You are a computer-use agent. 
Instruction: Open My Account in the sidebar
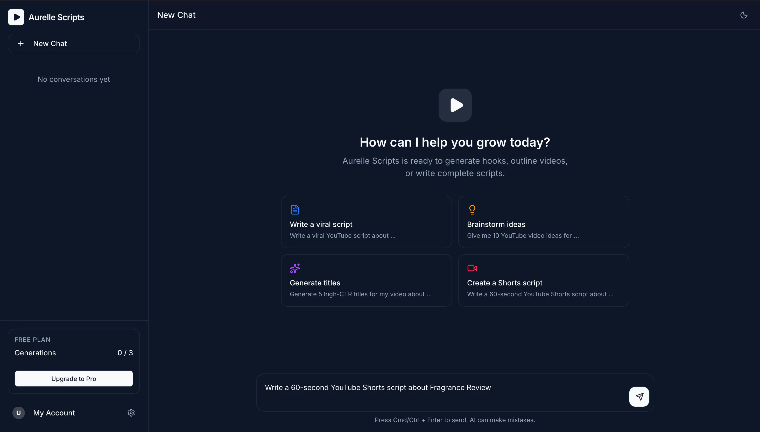pos(54,413)
